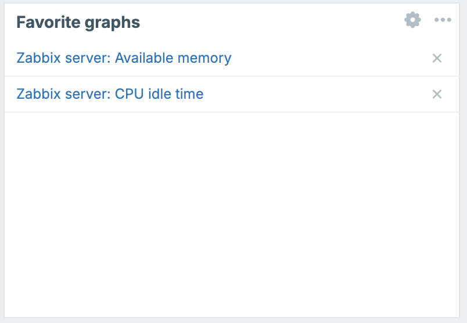Click the X beside Available memory
This screenshot has height=323, width=467.
437,58
